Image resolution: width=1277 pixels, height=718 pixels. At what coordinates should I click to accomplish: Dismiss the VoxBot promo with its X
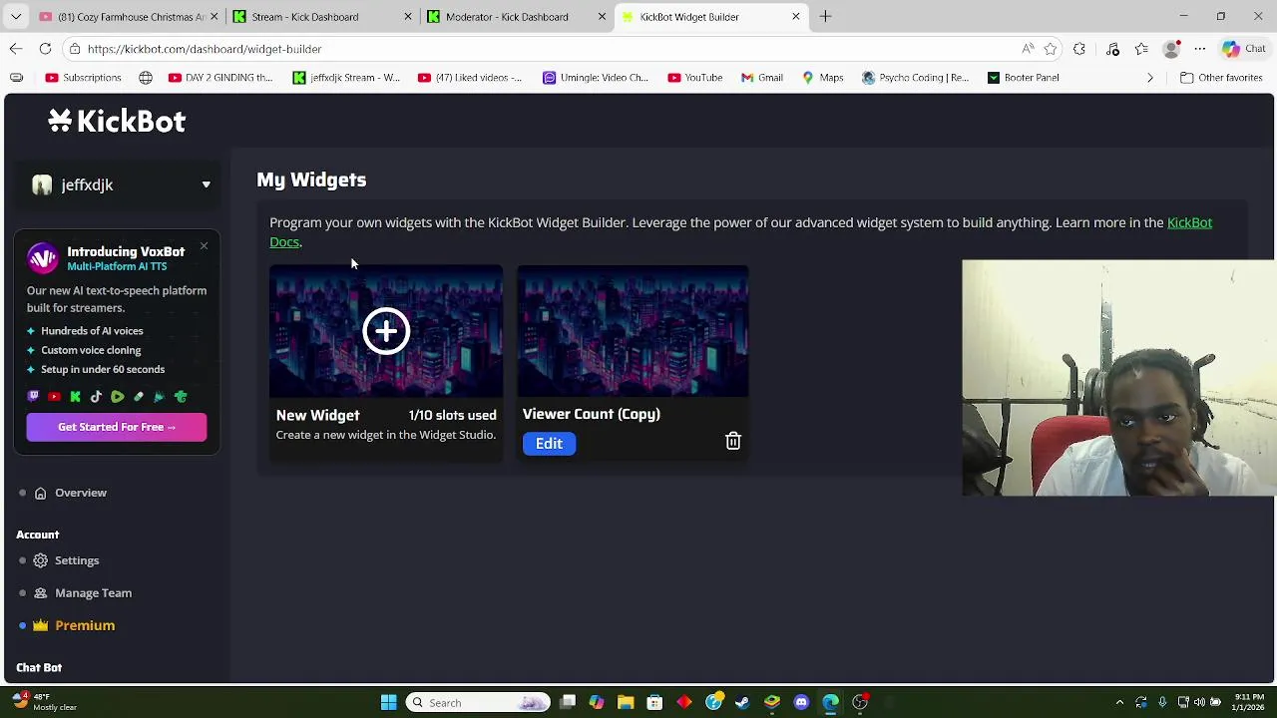click(204, 245)
